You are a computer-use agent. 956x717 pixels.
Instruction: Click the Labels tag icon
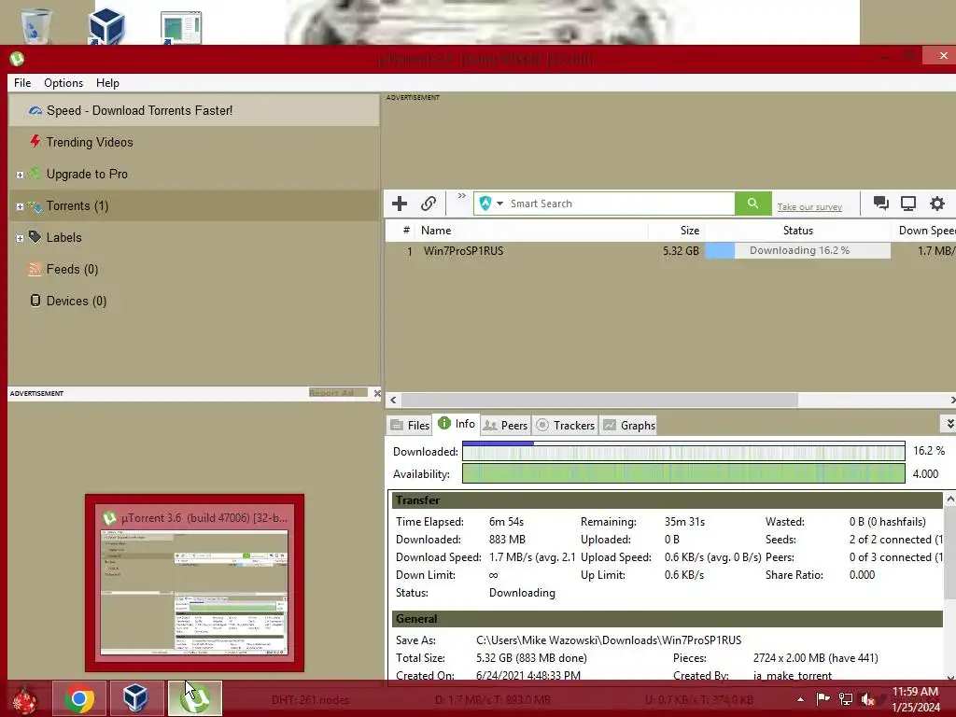tap(35, 237)
